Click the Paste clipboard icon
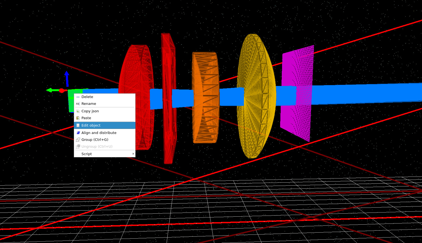 point(78,118)
